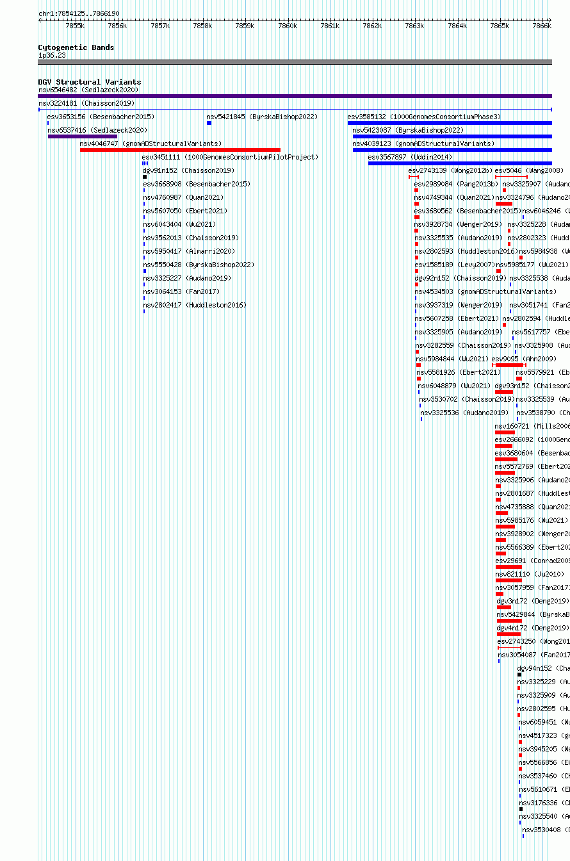Viewport: 570px width, 861px height.
Task: Open variant nsv6546482 (Sedlazeck2020)
Action: click(x=88, y=90)
